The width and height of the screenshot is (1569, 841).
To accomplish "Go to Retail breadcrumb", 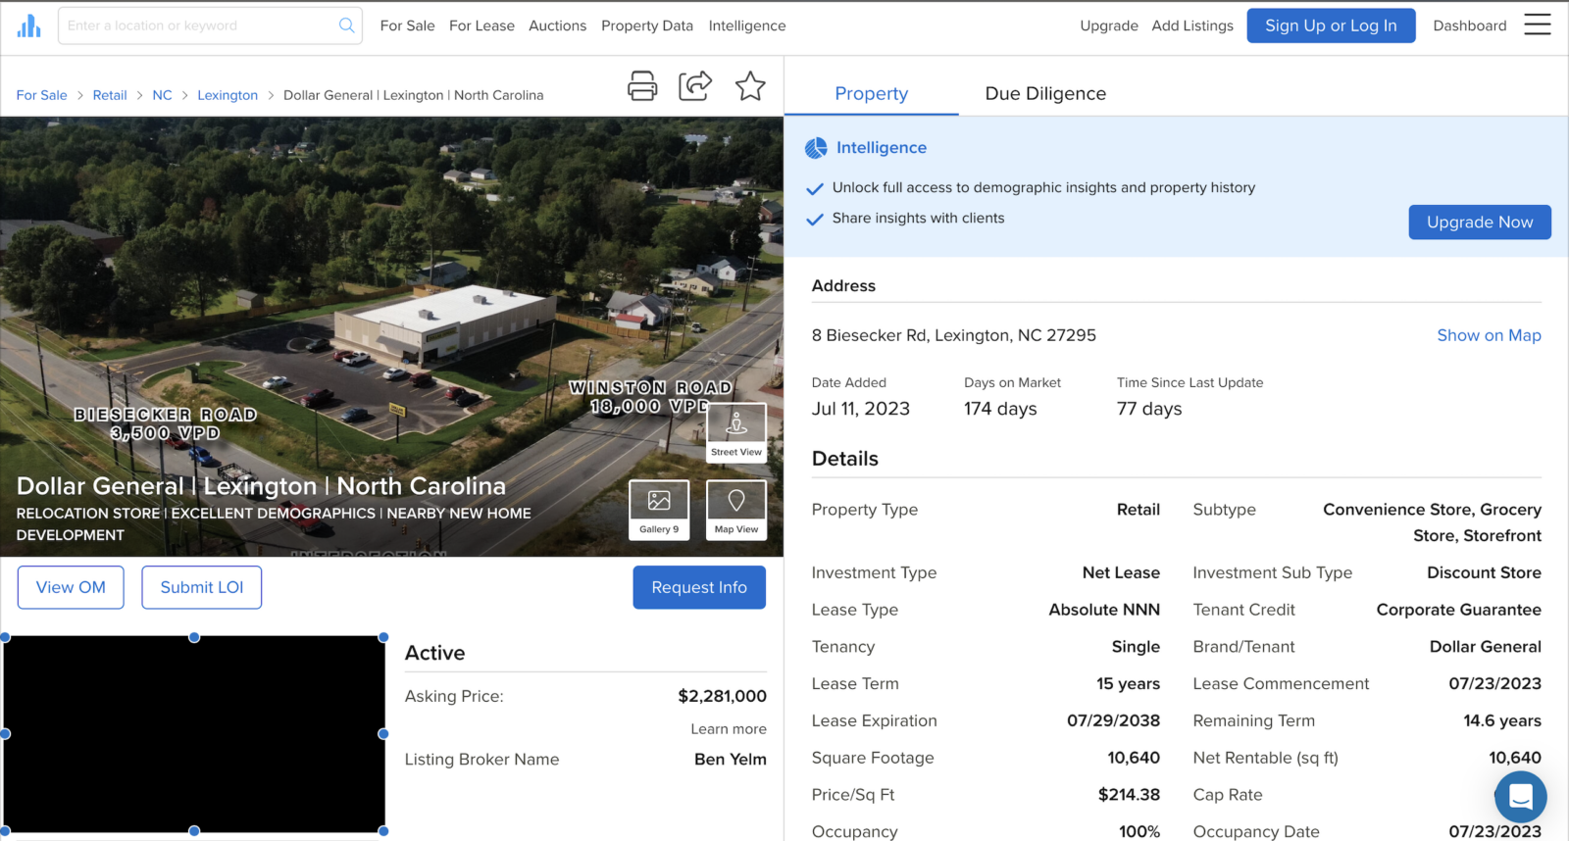I will coord(110,95).
